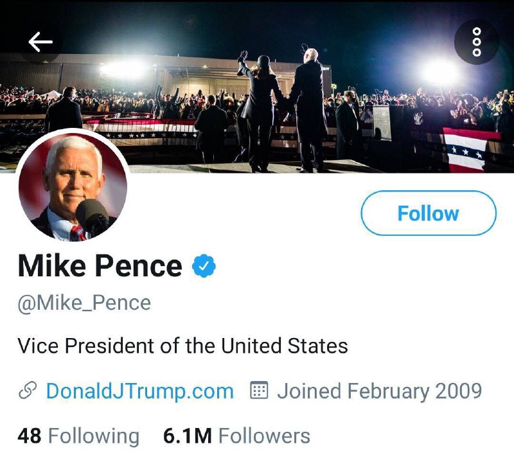Click the number 48 following count
The width and height of the screenshot is (514, 464).
(x=30, y=436)
